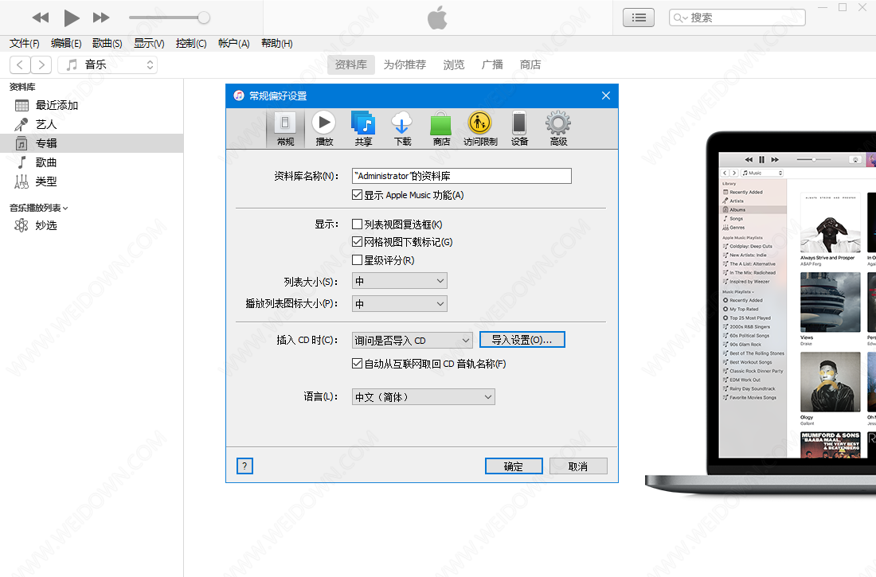This screenshot has width=876, height=577.
Task: Click the search magnifier icon
Action: [679, 18]
